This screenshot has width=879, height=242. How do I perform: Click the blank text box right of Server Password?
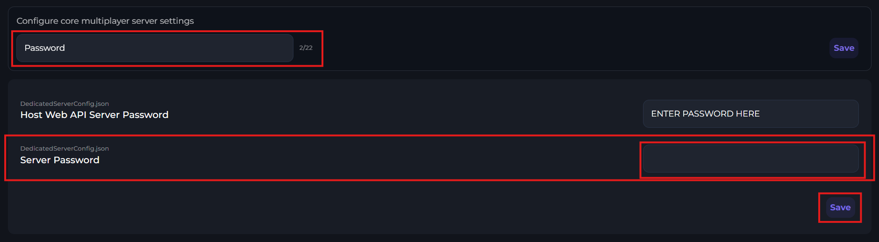[x=750, y=159]
